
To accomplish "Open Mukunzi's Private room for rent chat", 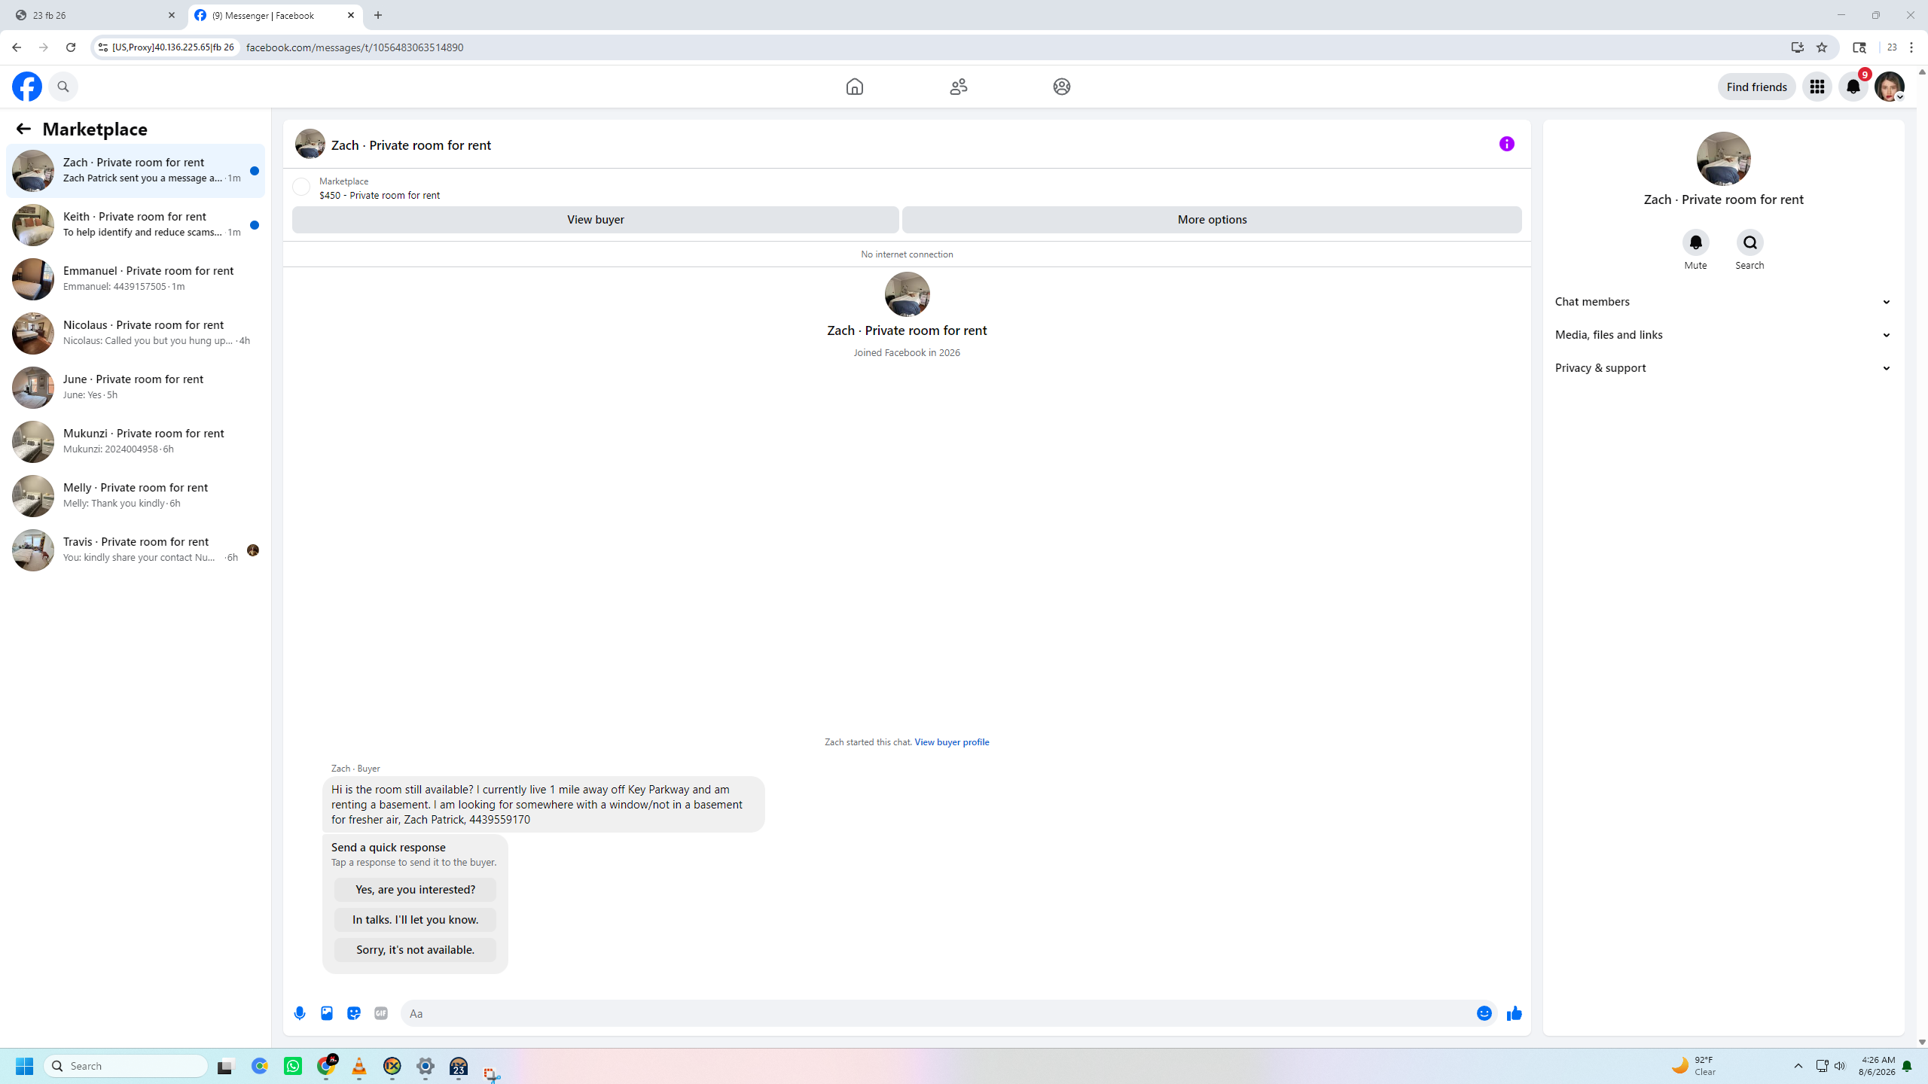I will click(x=136, y=441).
